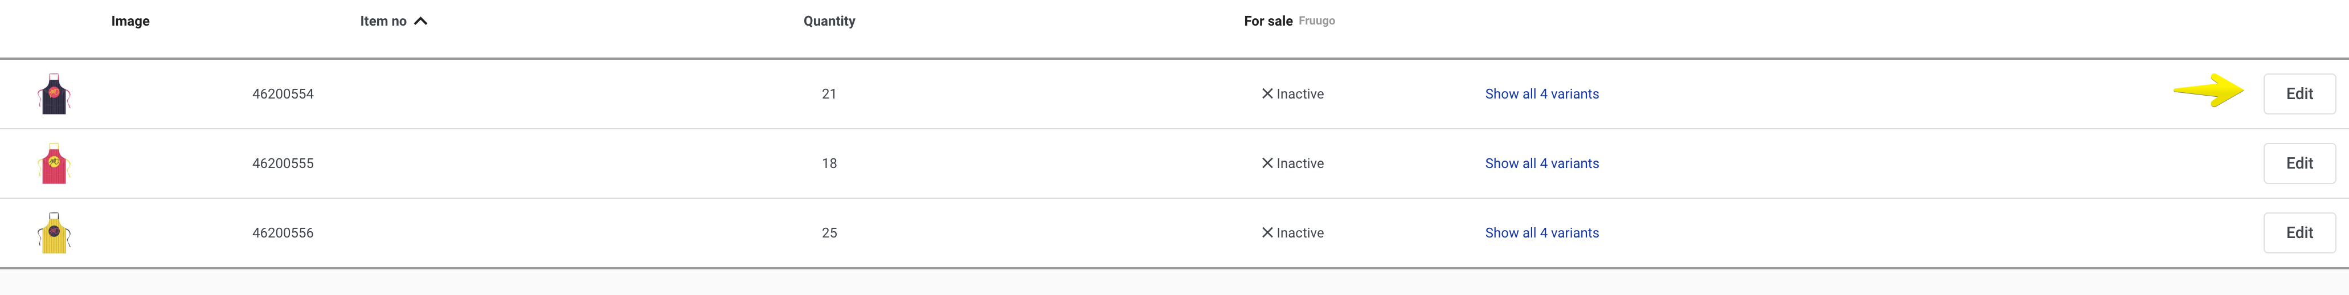
Task: Select item number 46200554 text
Action: point(283,94)
